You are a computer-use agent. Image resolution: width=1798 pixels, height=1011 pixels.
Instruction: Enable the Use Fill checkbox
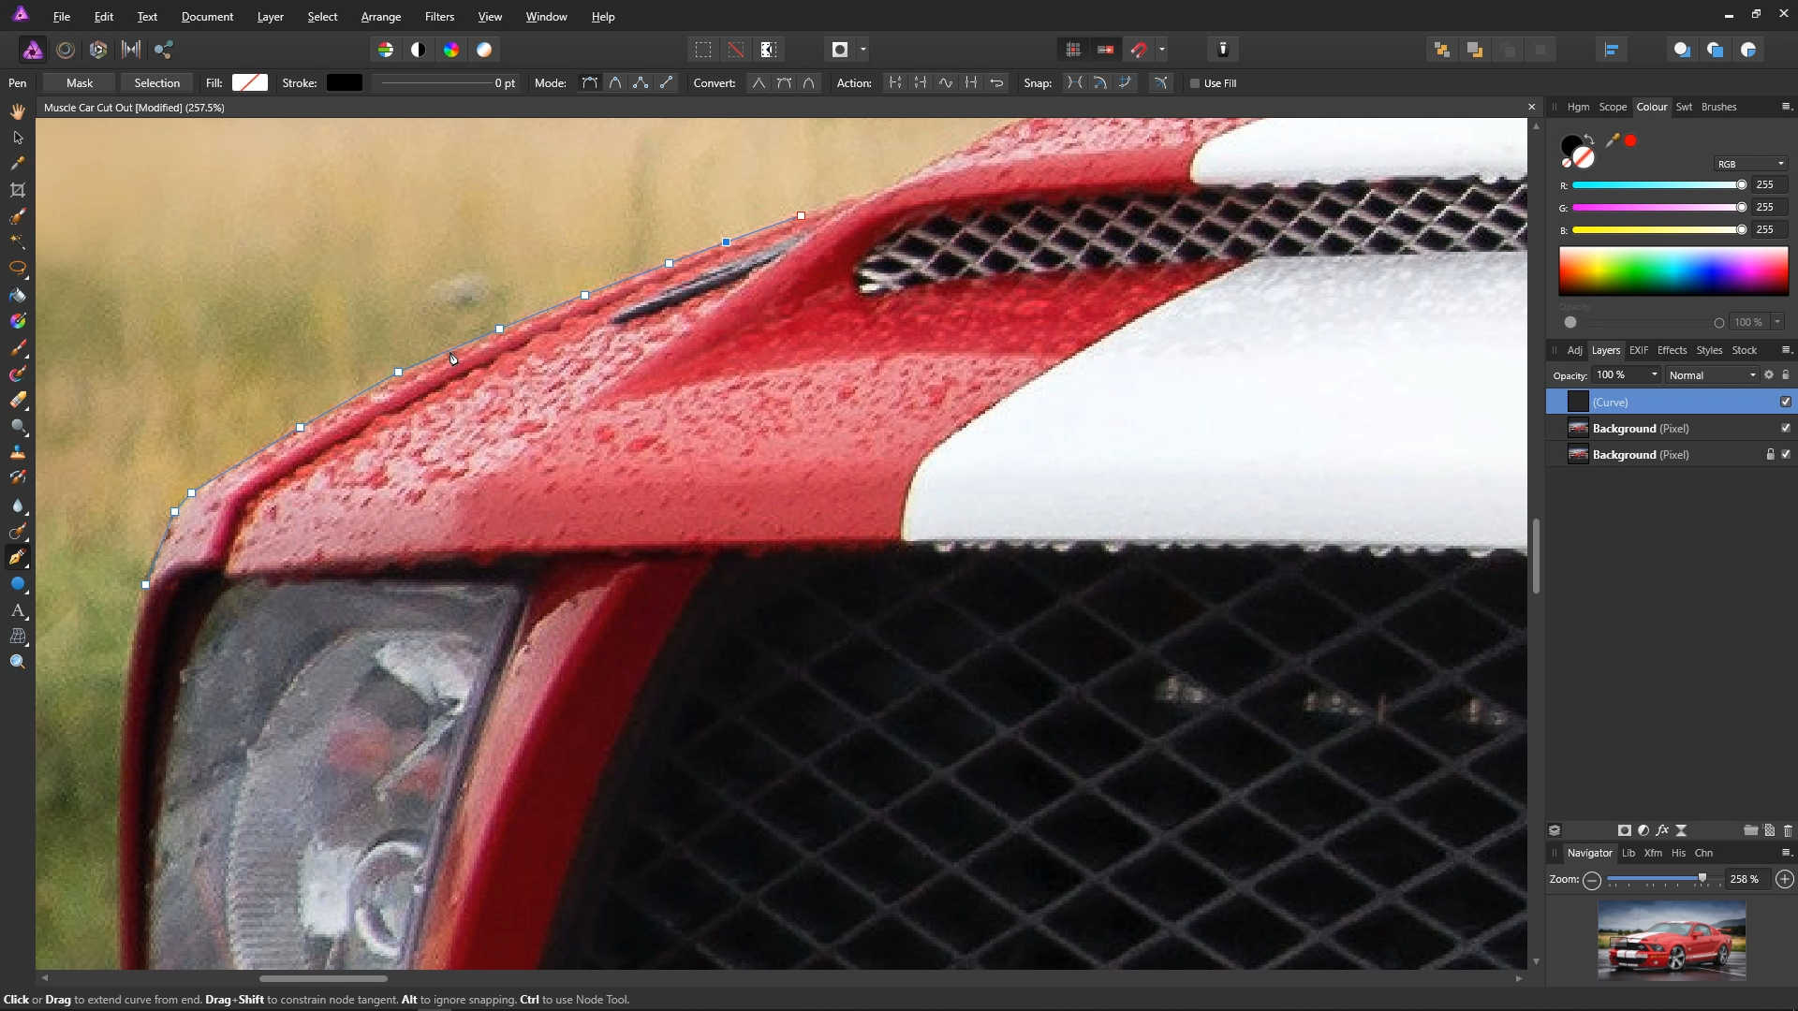click(1195, 83)
